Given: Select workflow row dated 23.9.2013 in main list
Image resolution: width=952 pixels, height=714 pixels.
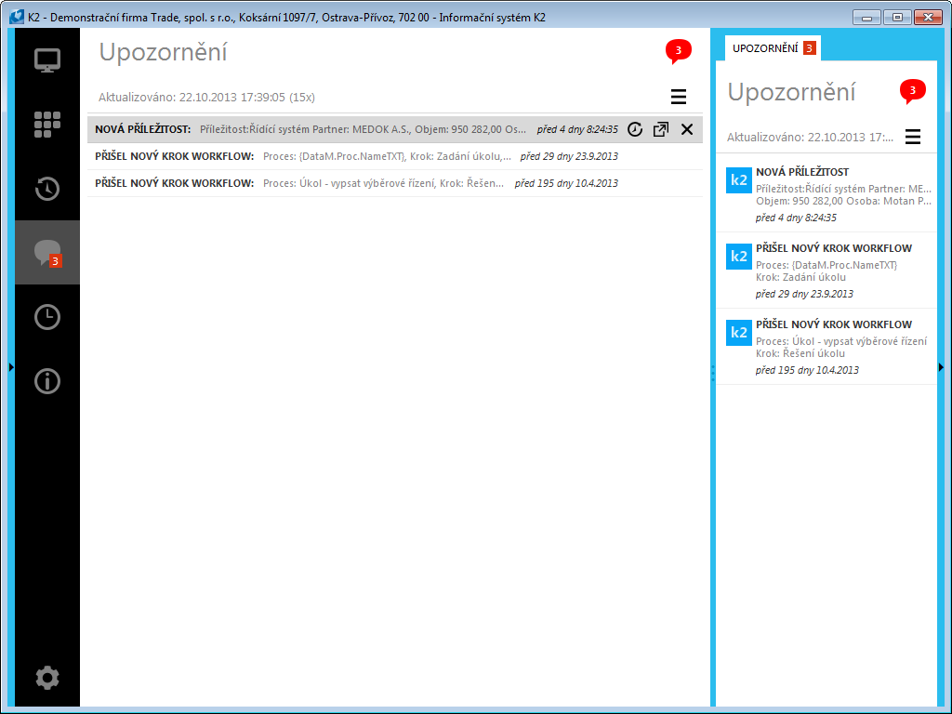Looking at the screenshot, I should pyautogui.click(x=394, y=156).
